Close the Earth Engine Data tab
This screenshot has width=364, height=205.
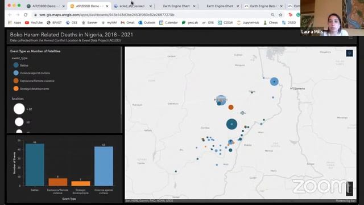click(x=282, y=6)
